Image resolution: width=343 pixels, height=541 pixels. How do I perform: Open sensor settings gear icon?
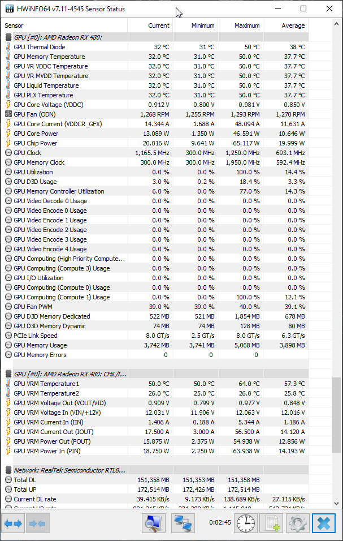(297, 523)
